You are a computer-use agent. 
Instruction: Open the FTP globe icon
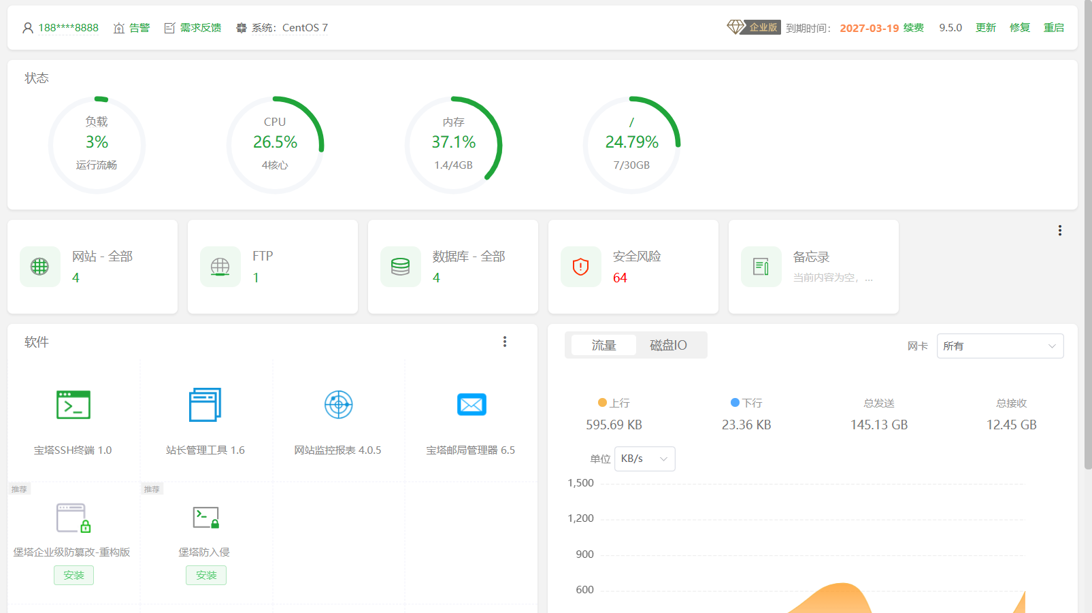[220, 267]
